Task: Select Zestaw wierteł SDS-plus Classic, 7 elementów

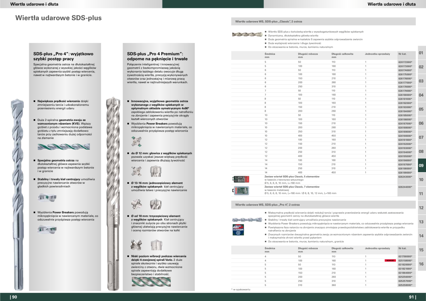Action: [292, 187]
